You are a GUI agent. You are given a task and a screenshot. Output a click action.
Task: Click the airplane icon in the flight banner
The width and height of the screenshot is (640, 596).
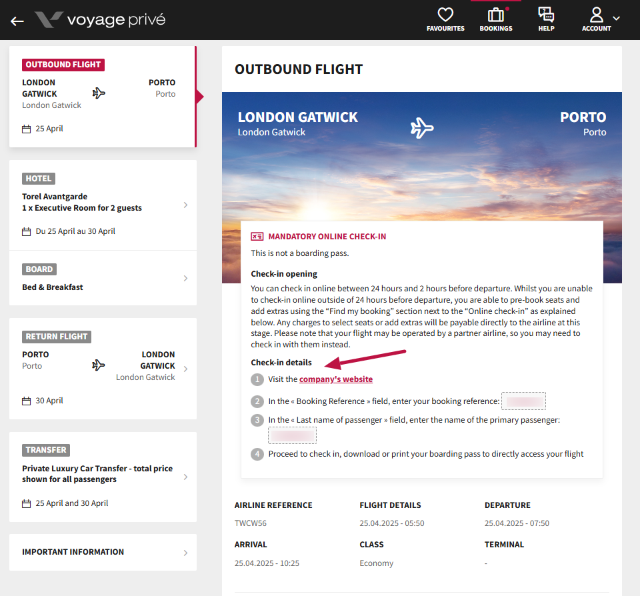[x=422, y=127]
